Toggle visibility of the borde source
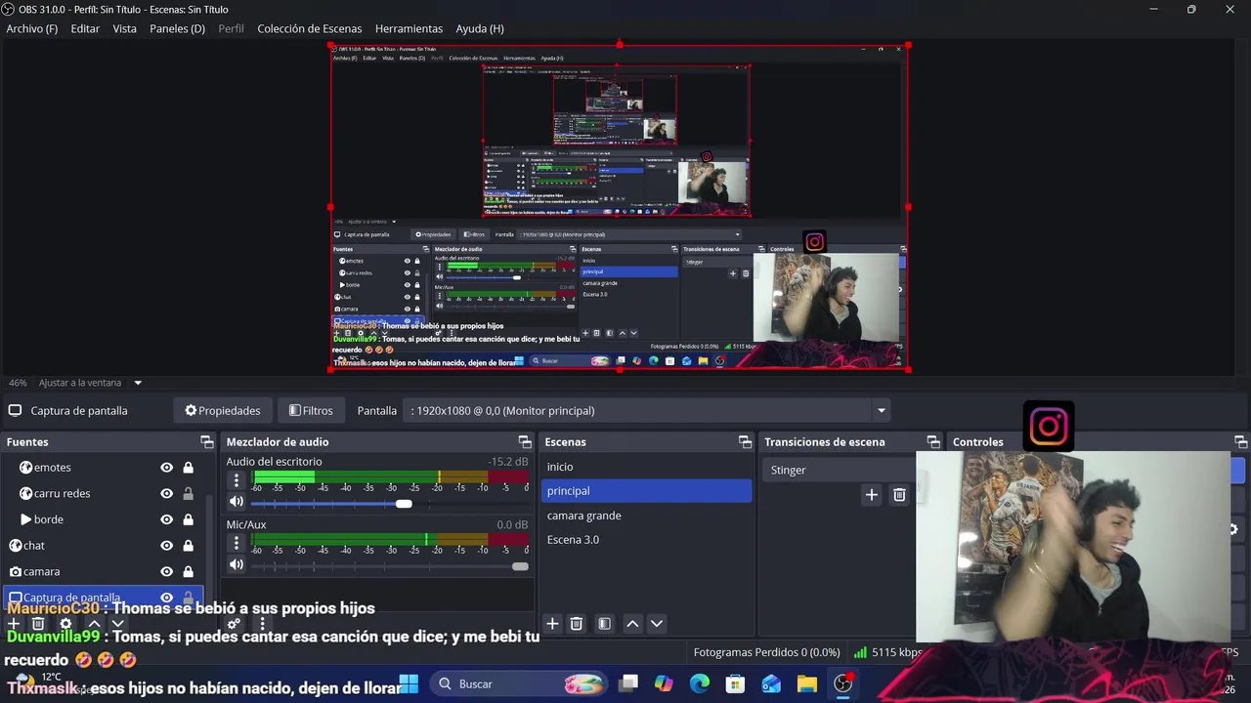This screenshot has height=703, width=1251. pos(167,519)
